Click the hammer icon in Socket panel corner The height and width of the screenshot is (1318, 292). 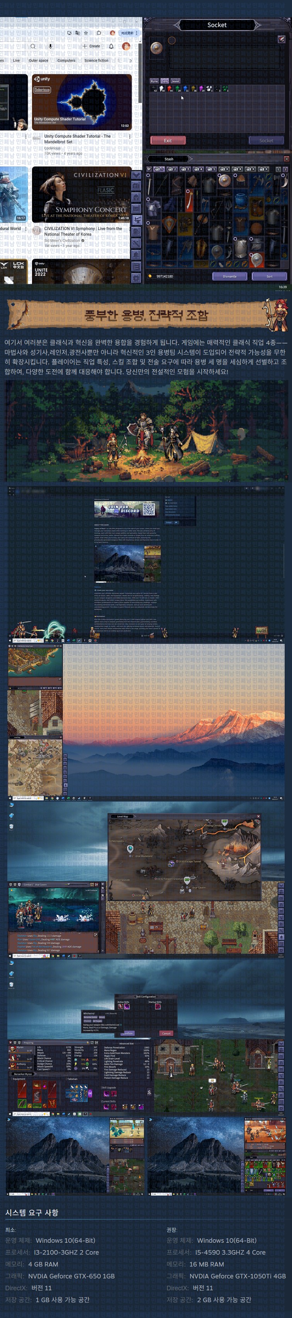tap(281, 40)
